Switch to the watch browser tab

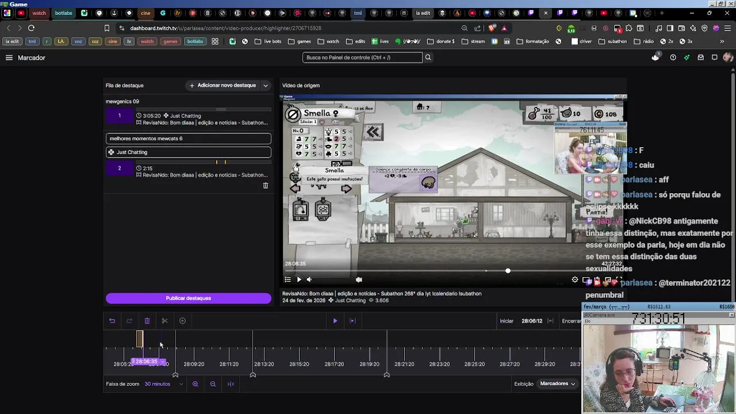point(39,13)
